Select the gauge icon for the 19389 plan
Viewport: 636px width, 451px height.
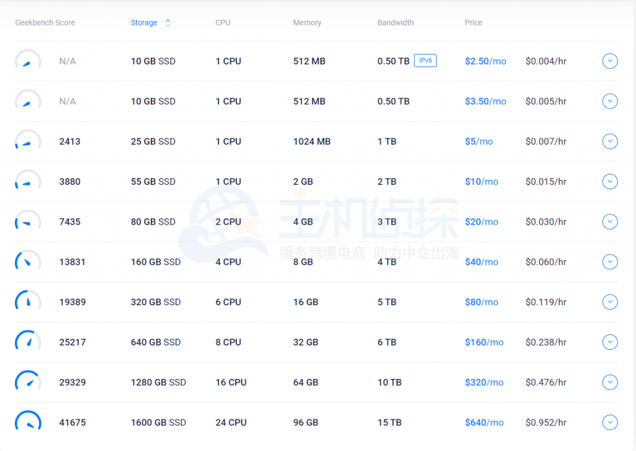pyautogui.click(x=28, y=302)
